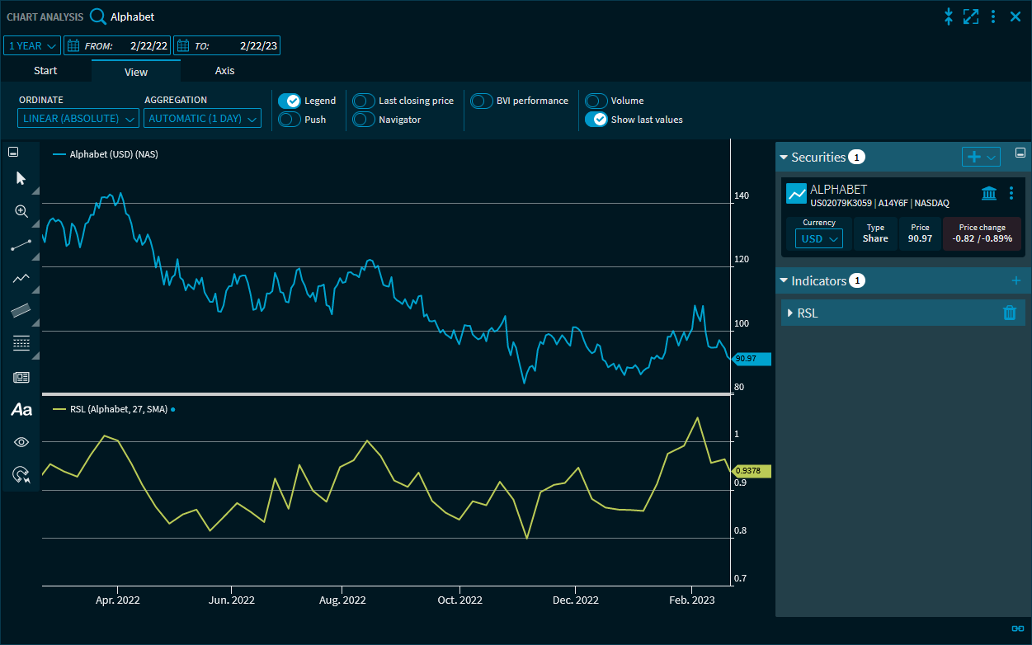The width and height of the screenshot is (1032, 645).
Task: Add a new indicator with plus icon
Action: point(1016,281)
